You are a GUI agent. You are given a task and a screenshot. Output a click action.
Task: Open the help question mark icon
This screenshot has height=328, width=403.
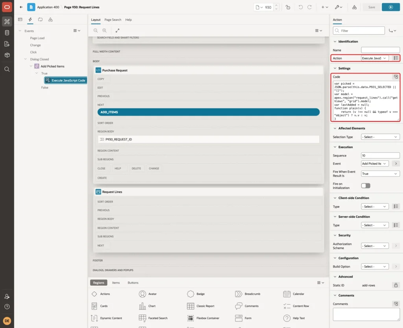click(7, 307)
